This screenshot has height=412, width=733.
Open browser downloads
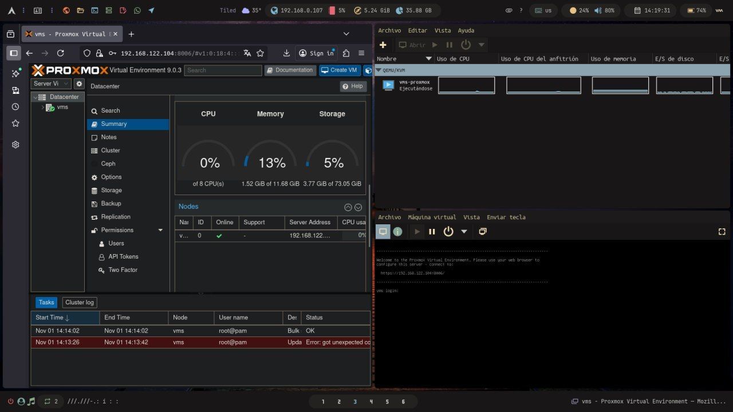tap(286, 53)
